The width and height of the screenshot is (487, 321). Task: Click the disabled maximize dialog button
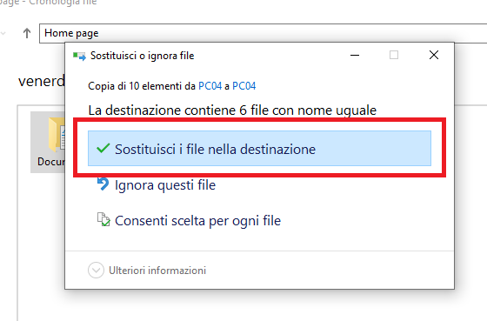tap(394, 55)
